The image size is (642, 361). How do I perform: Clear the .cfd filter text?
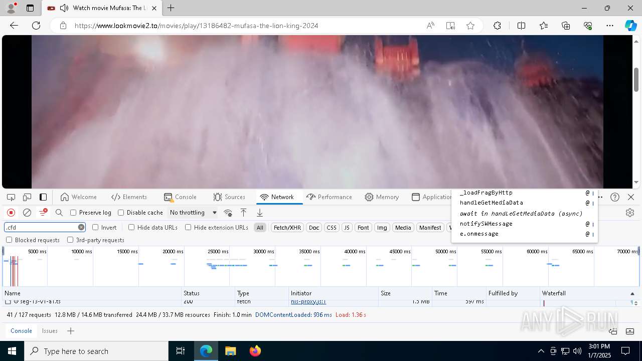81,227
